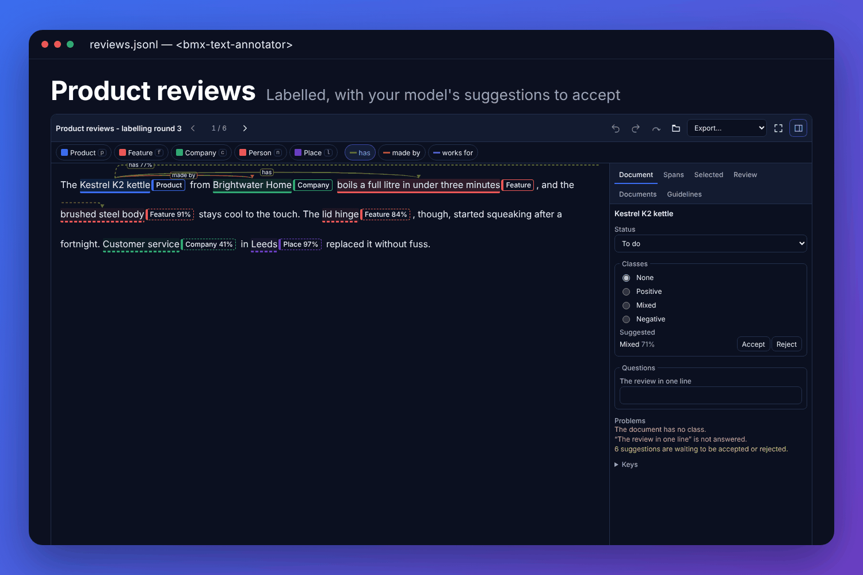This screenshot has height=575, width=863.
Task: Activate the Place label chip
Action: [314, 153]
